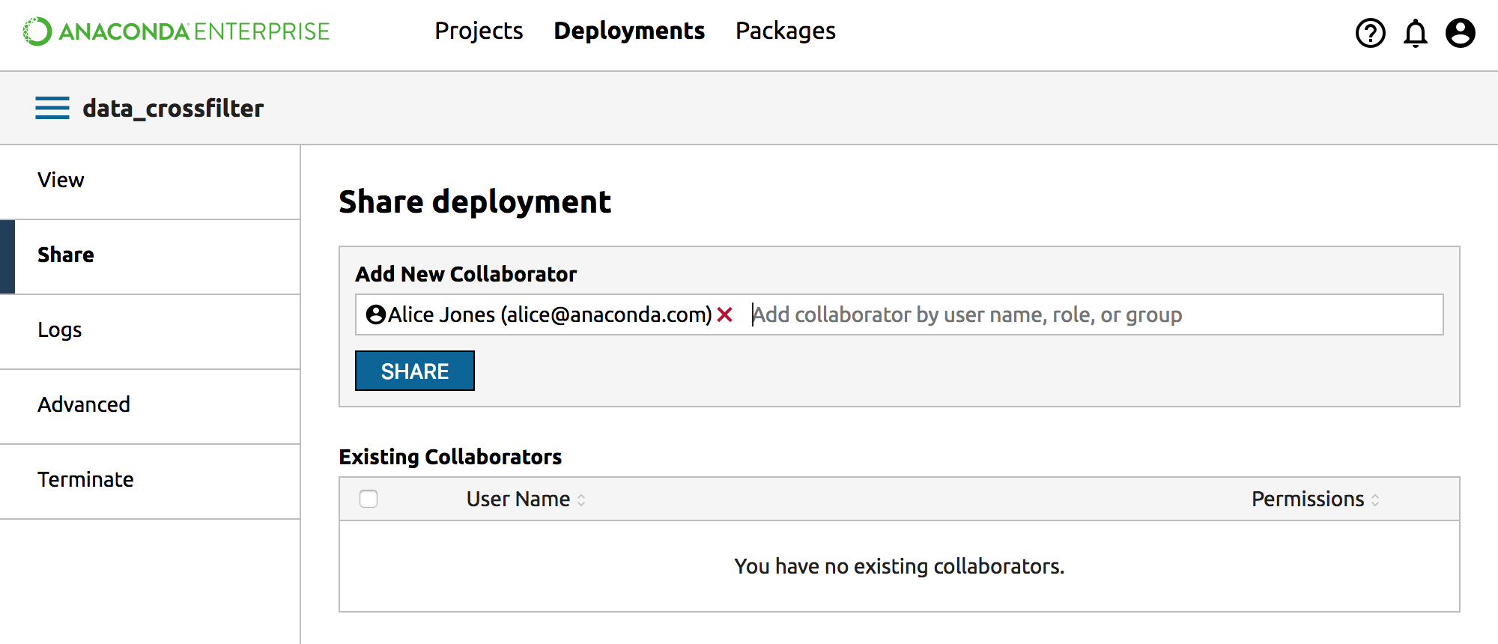This screenshot has height=644, width=1498.
Task: Click the Alice Jones user avatar icon
Action: (375, 315)
